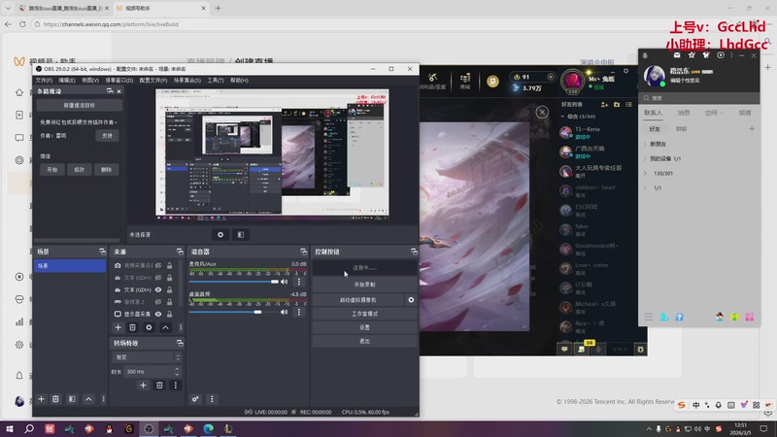The image size is (777, 437).
Task: Delete the transition using the trash icon
Action: 159,385
